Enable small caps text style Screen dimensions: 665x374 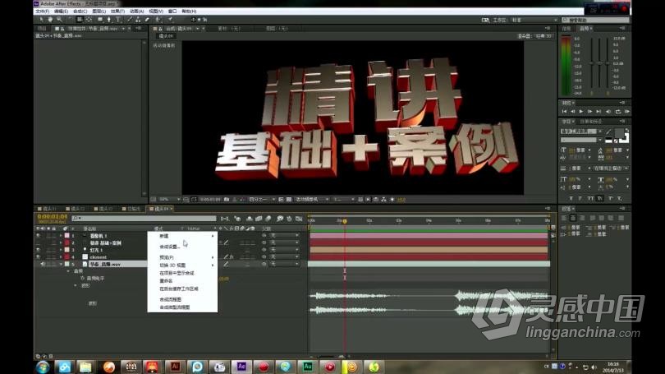(x=599, y=198)
